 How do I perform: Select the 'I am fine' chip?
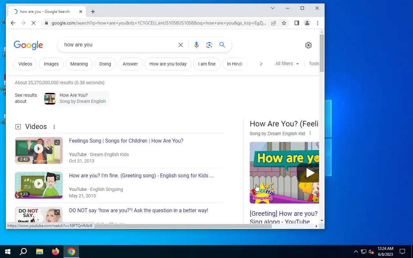click(x=207, y=64)
